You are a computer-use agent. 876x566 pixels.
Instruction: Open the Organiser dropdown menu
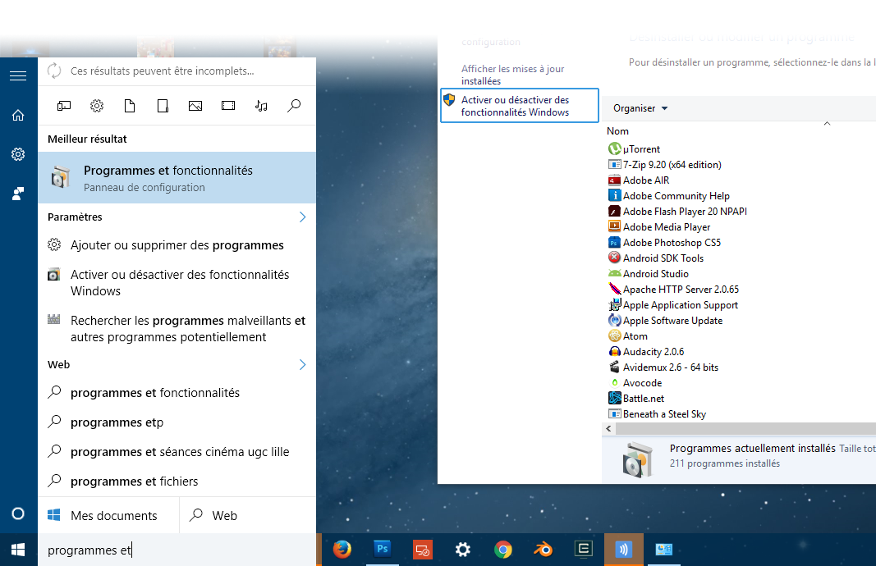click(640, 108)
